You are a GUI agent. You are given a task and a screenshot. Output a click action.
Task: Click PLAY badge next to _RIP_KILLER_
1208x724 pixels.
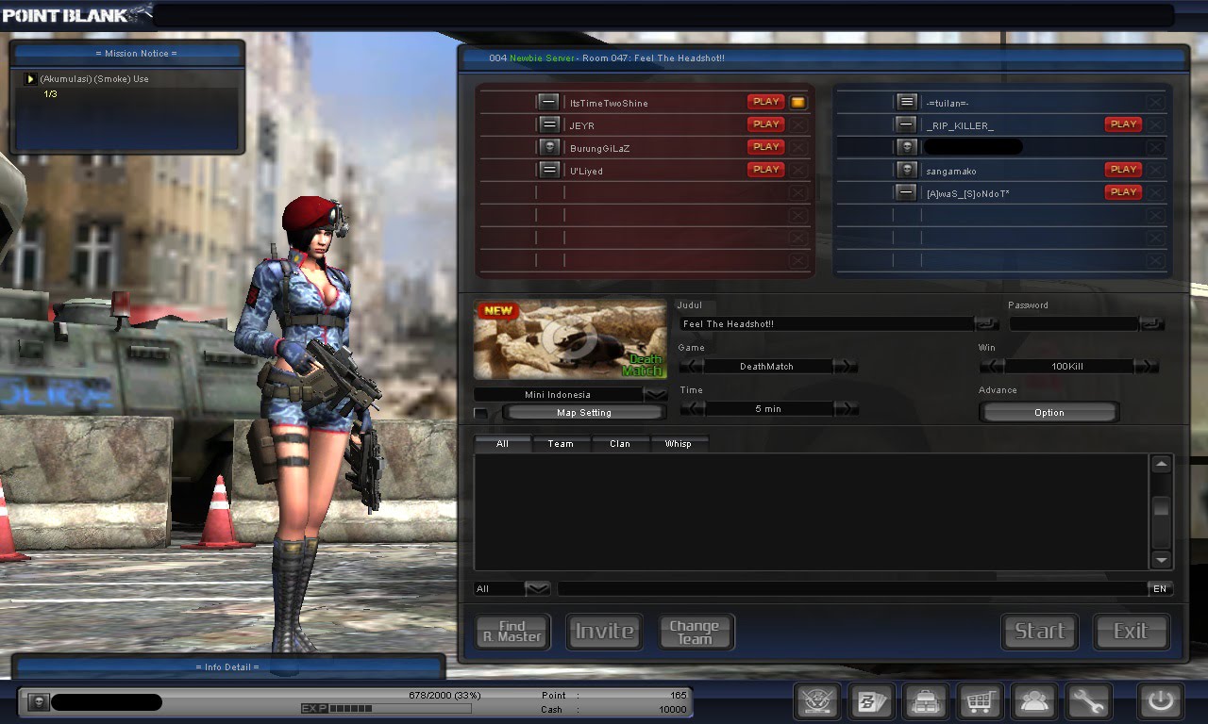click(1123, 124)
